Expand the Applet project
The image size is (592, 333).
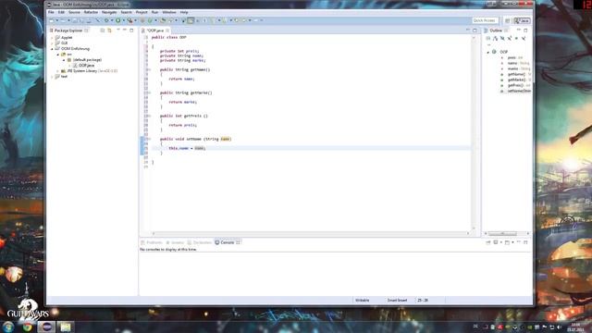click(52, 38)
